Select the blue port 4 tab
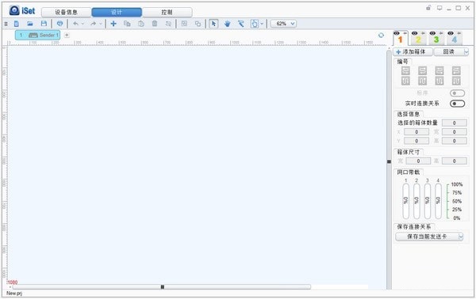Viewport: 476px width, 299px height. (x=454, y=40)
